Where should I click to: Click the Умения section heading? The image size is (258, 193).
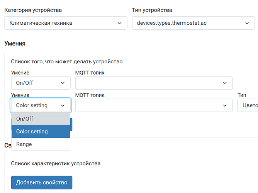(x=15, y=43)
